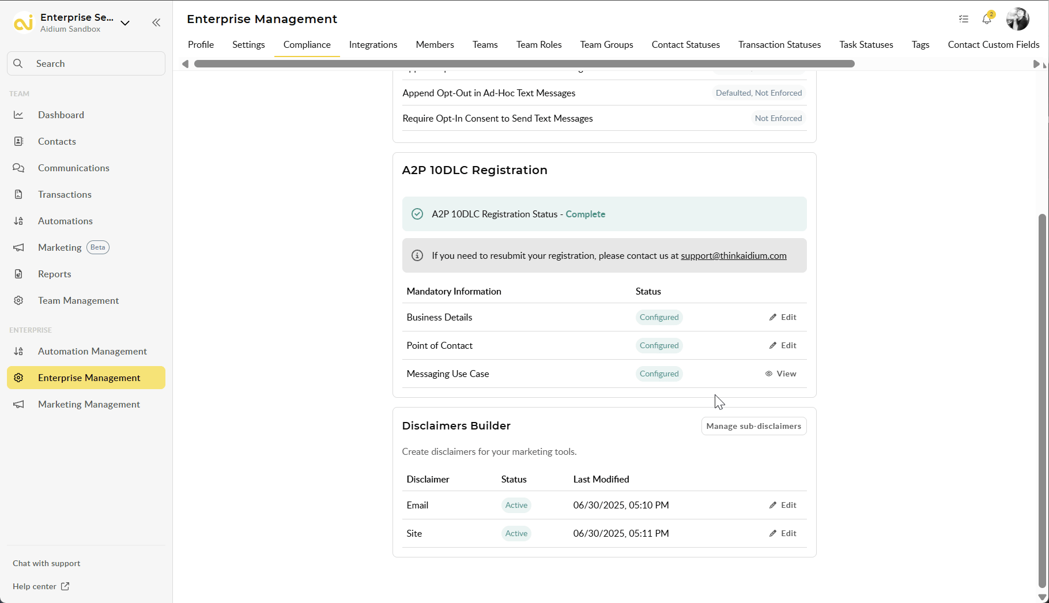Click Manage sub-disclaimers button
The width and height of the screenshot is (1049, 603).
pos(754,426)
